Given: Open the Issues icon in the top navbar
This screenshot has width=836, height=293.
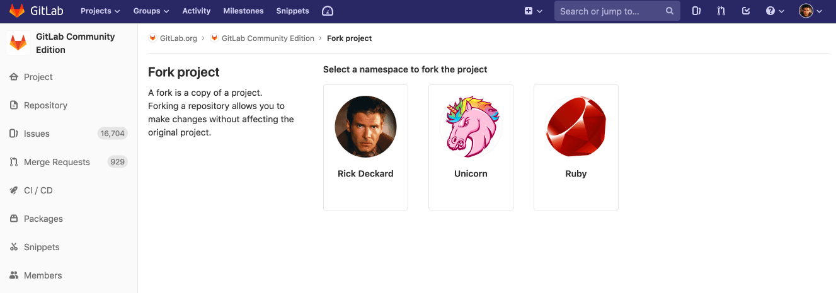Looking at the screenshot, I should 696,11.
